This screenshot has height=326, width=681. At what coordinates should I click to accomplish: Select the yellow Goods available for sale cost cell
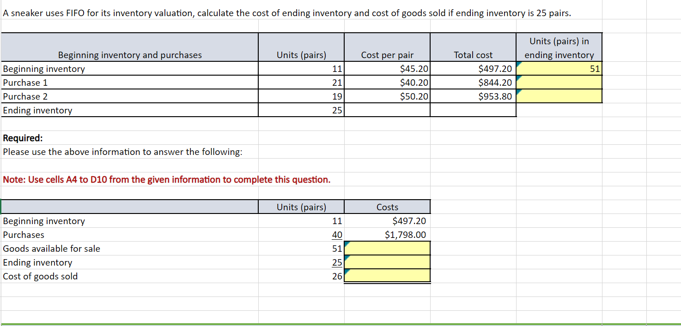(387, 248)
